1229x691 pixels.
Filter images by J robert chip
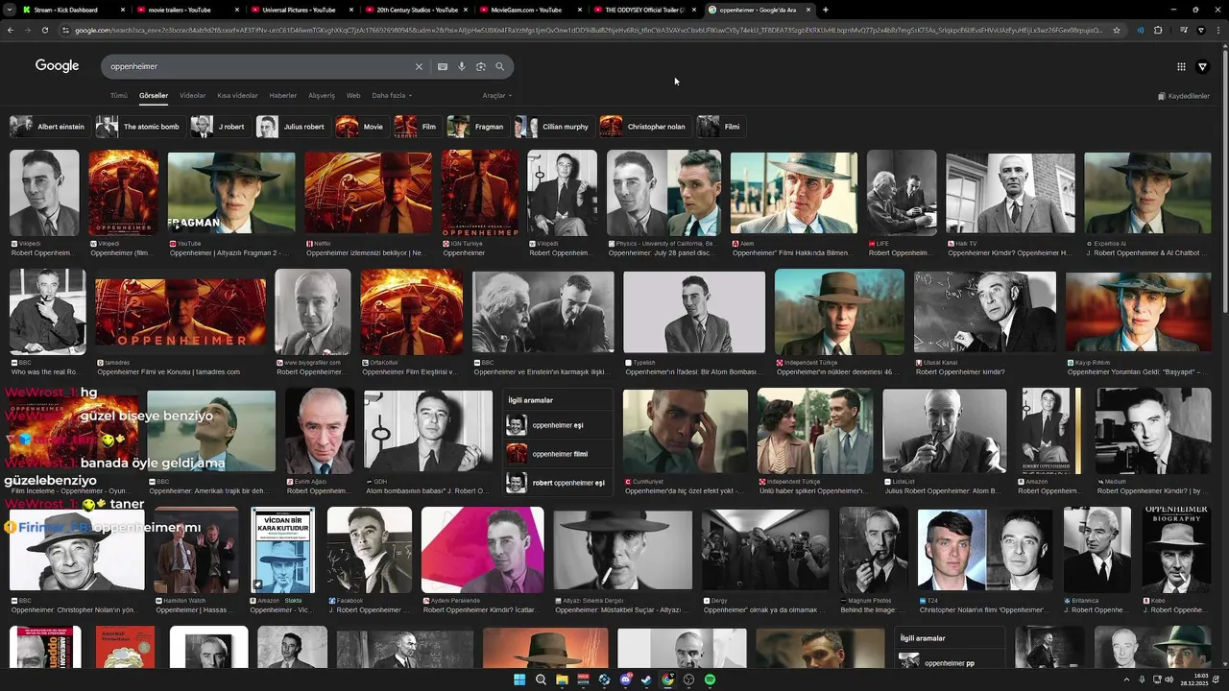coord(219,127)
